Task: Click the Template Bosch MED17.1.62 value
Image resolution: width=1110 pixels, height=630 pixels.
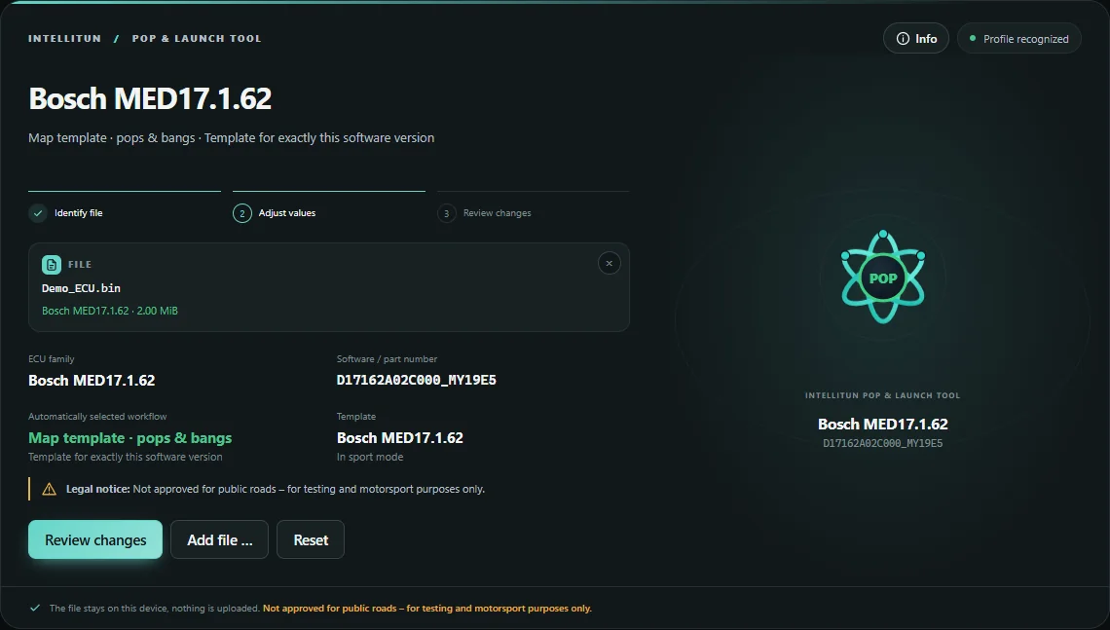Action: click(400, 438)
